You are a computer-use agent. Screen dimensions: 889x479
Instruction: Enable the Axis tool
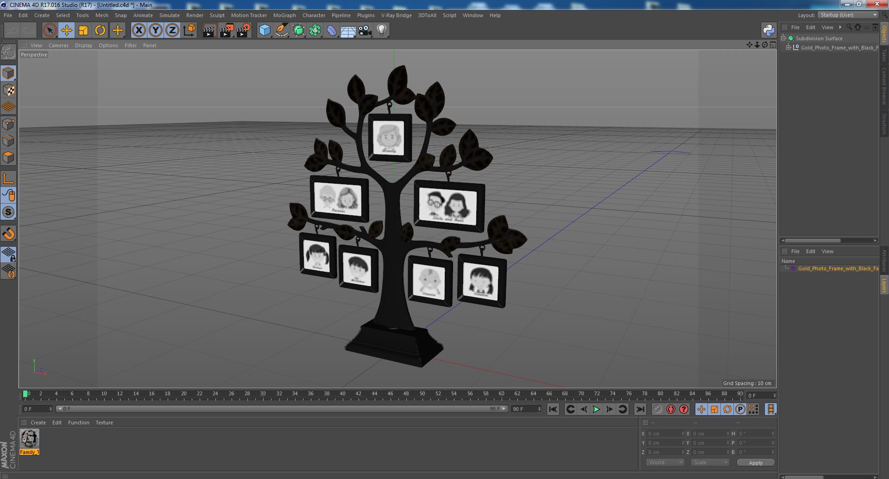tap(8, 179)
